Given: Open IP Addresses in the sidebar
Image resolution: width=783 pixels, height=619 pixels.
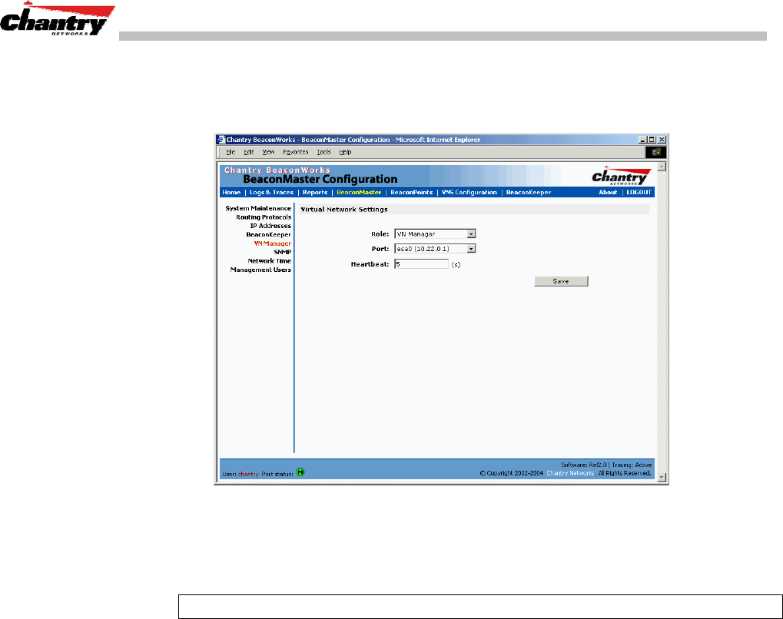Looking at the screenshot, I should 270,226.
